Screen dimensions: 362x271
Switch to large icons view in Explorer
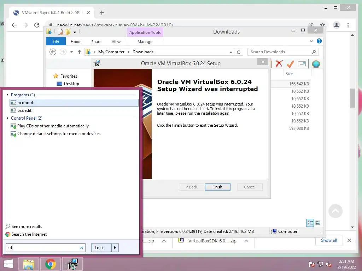point(318,223)
